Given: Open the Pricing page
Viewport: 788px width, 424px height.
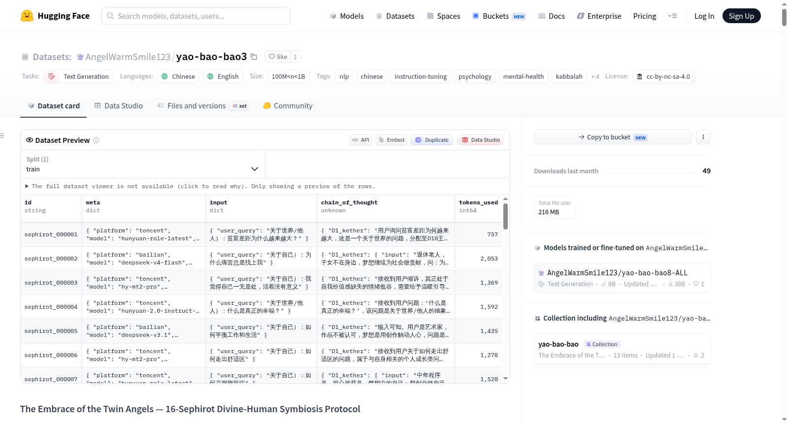Looking at the screenshot, I should coord(645,16).
